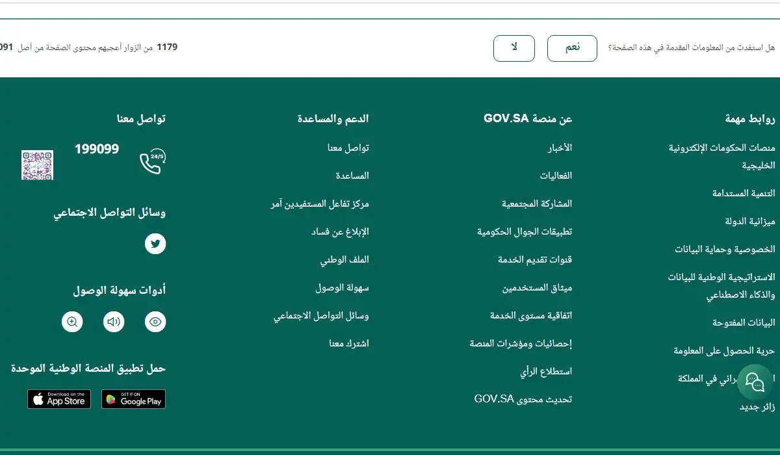Viewport: 780px width, 455px height.
Task: Click the 199099 phone number
Action: [97, 149]
